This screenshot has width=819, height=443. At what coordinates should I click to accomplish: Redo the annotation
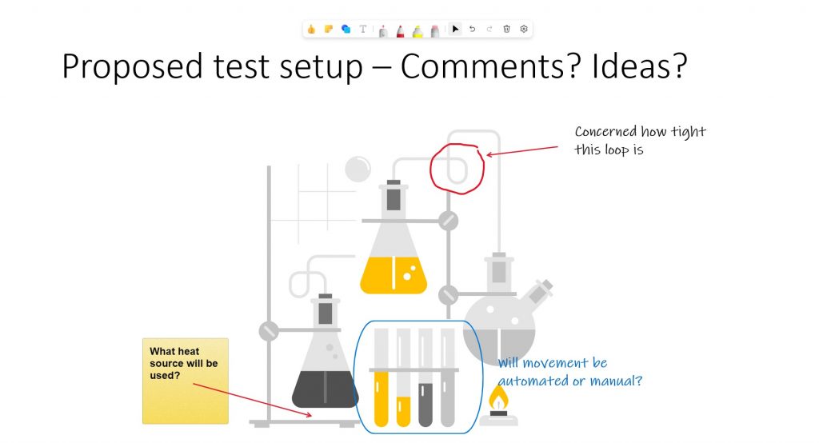click(489, 30)
